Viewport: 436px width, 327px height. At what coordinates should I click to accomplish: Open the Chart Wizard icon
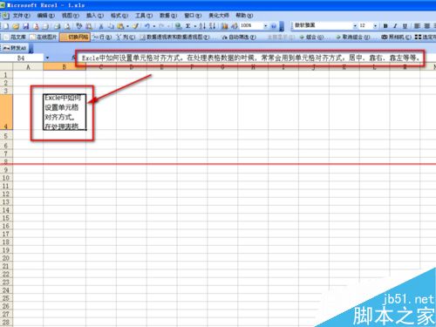[225, 26]
